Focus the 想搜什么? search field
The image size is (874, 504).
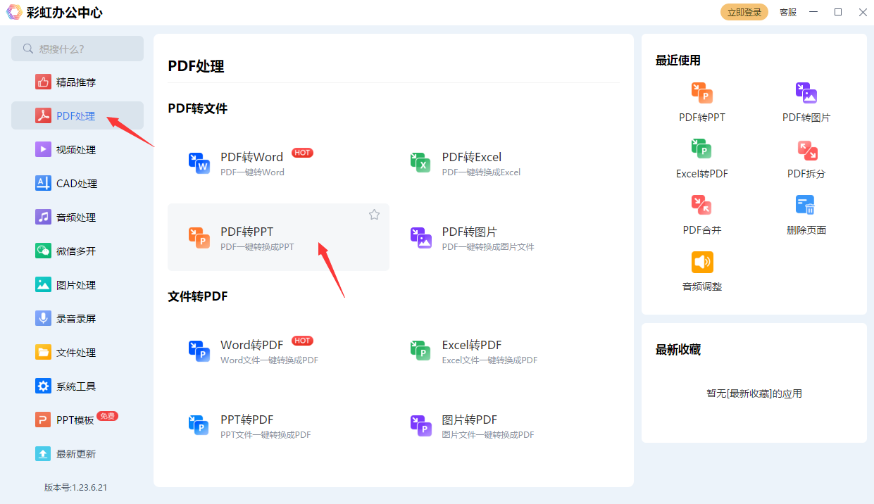[x=77, y=49]
